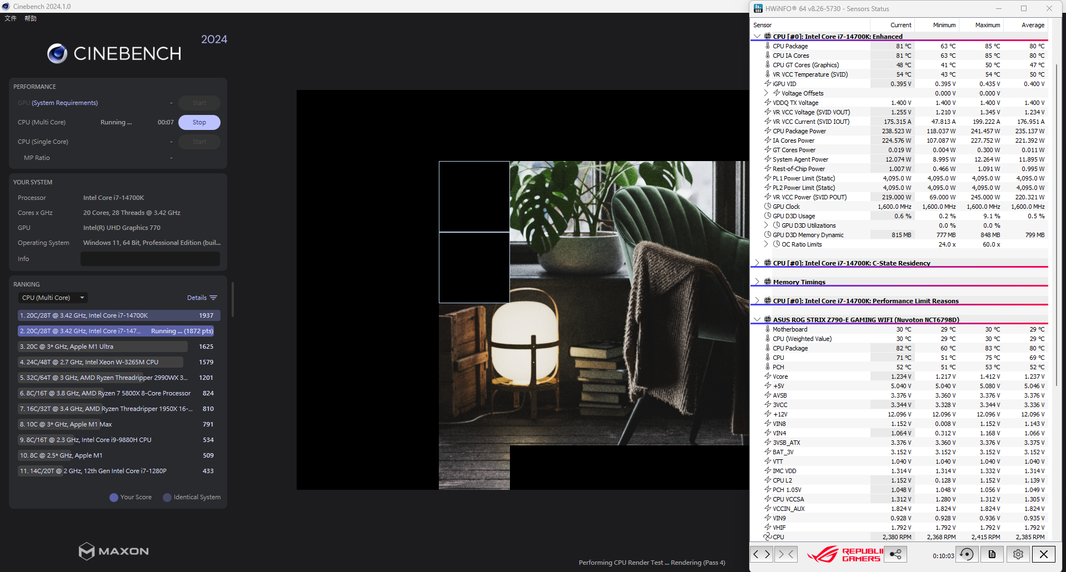The width and height of the screenshot is (1066, 572).
Task: Select the Core i7-1280P ranking row
Action: tap(119, 471)
